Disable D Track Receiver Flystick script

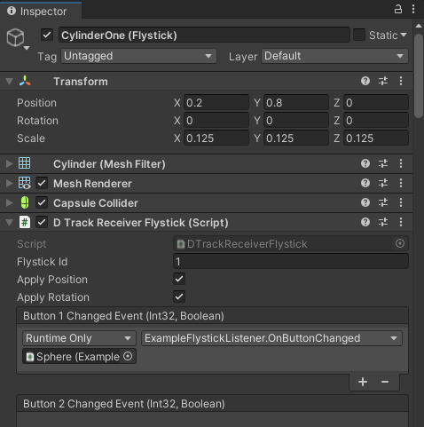coord(42,222)
